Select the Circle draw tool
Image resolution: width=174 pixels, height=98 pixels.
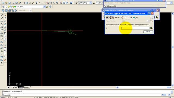click(x=2, y=33)
